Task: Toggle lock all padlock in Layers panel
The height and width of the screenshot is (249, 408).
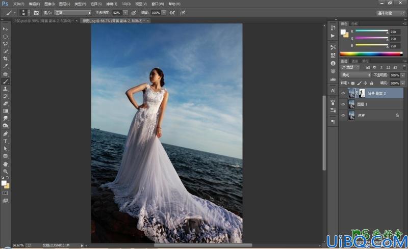Action: pyautogui.click(x=372, y=83)
